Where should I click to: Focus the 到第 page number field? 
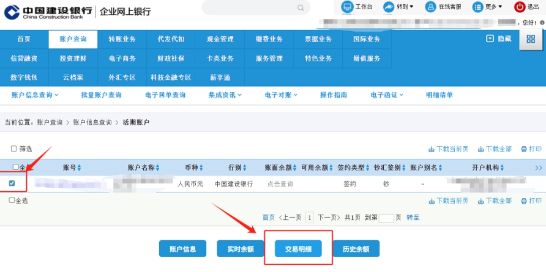[386, 218]
